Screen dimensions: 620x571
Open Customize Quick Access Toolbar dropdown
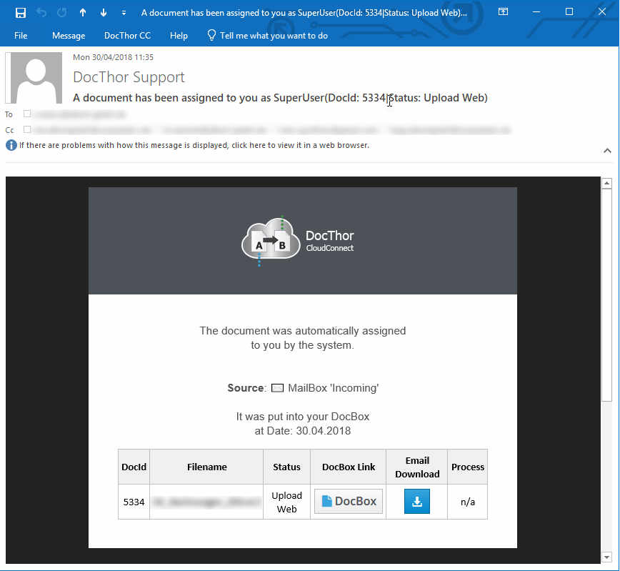tap(124, 13)
